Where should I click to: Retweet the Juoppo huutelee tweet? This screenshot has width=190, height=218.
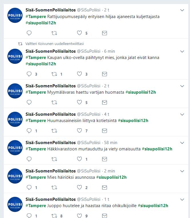(x=54, y=216)
